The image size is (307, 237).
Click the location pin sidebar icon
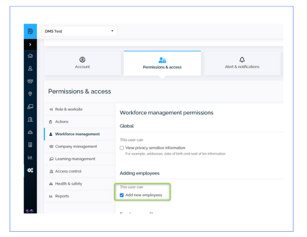tap(30, 94)
